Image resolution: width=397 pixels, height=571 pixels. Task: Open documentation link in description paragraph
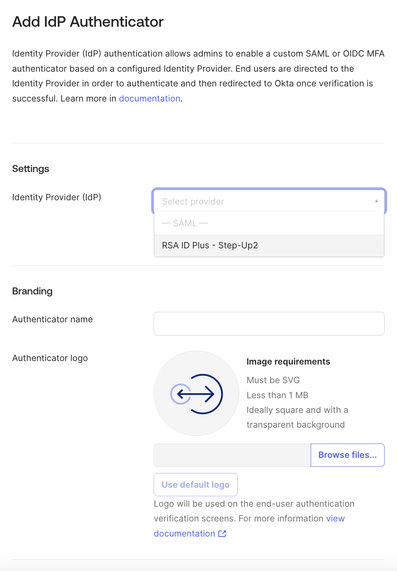(150, 98)
